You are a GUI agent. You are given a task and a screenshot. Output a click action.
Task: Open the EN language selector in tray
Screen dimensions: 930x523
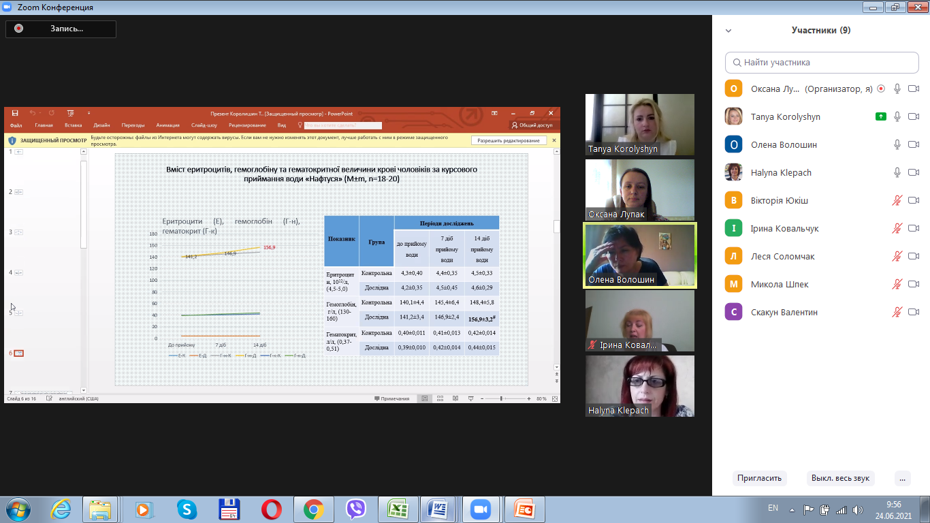pos(773,508)
